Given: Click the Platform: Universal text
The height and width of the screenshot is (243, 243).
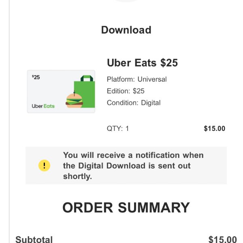Looking at the screenshot, I should click(x=137, y=79).
